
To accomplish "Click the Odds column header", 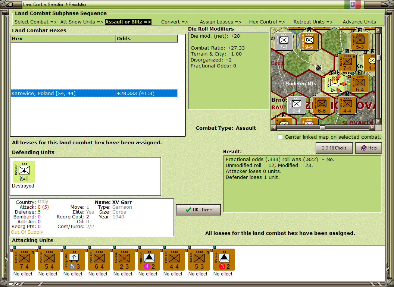I will [147, 38].
